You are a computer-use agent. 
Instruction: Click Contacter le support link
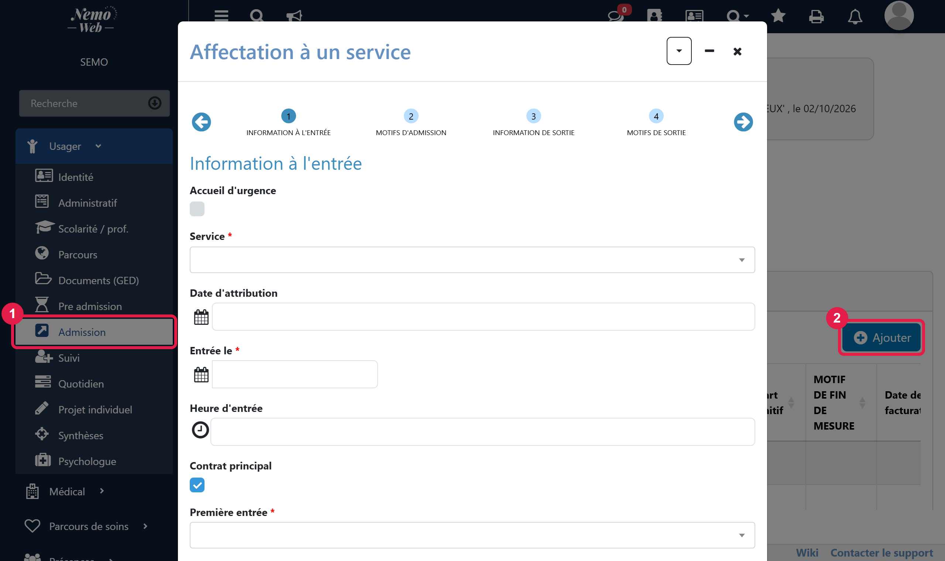(882, 553)
